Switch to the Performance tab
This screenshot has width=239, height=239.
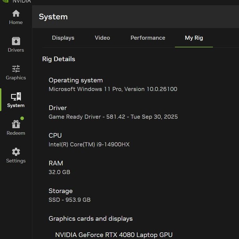point(148,38)
